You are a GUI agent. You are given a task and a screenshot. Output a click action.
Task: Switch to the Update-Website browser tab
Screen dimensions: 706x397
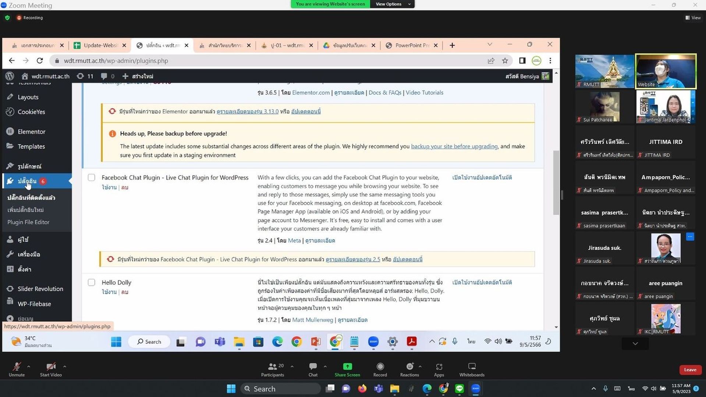tap(100, 45)
